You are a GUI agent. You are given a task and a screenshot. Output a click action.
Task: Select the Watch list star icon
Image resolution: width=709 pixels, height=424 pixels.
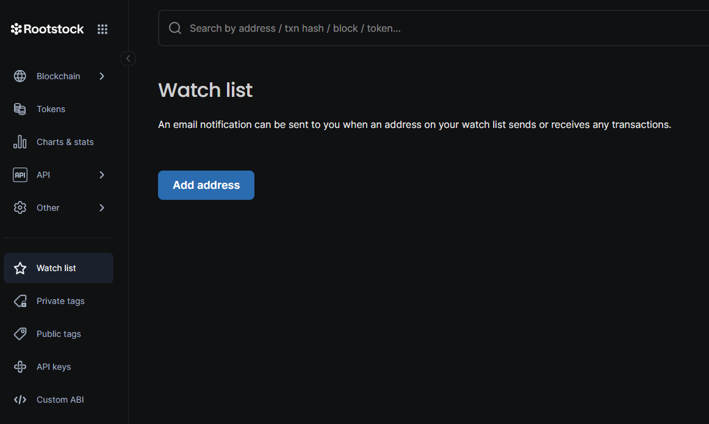point(20,267)
